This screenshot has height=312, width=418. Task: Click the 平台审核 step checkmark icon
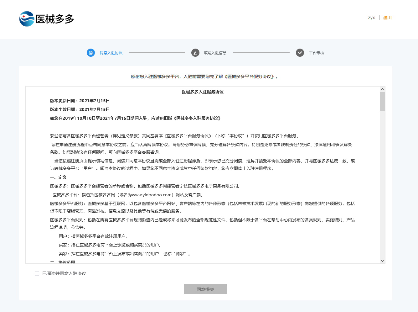coord(300,53)
